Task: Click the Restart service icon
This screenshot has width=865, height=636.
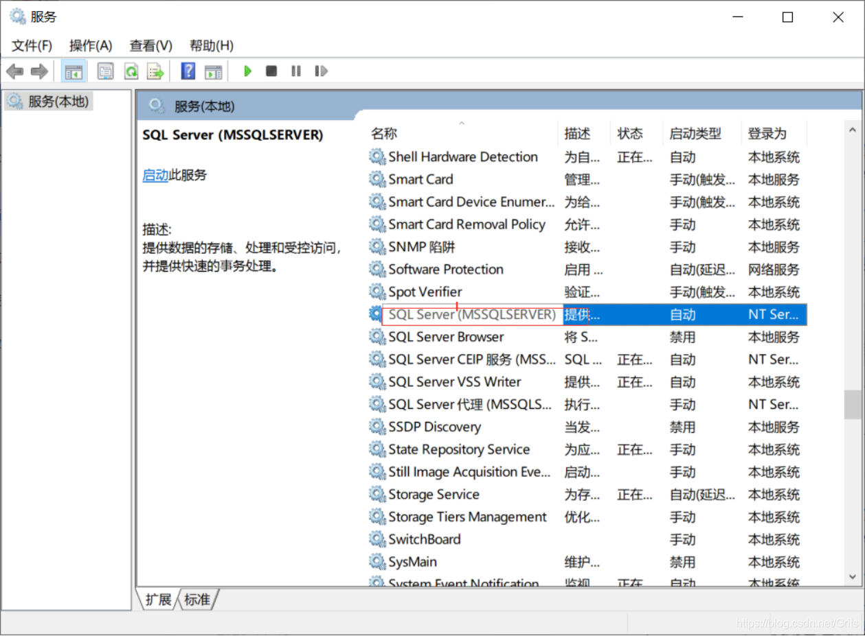Action: [321, 71]
